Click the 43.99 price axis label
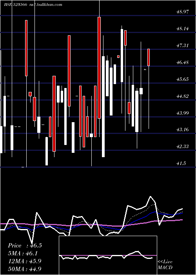The height and width of the screenshot is (275, 196). pos(183,113)
